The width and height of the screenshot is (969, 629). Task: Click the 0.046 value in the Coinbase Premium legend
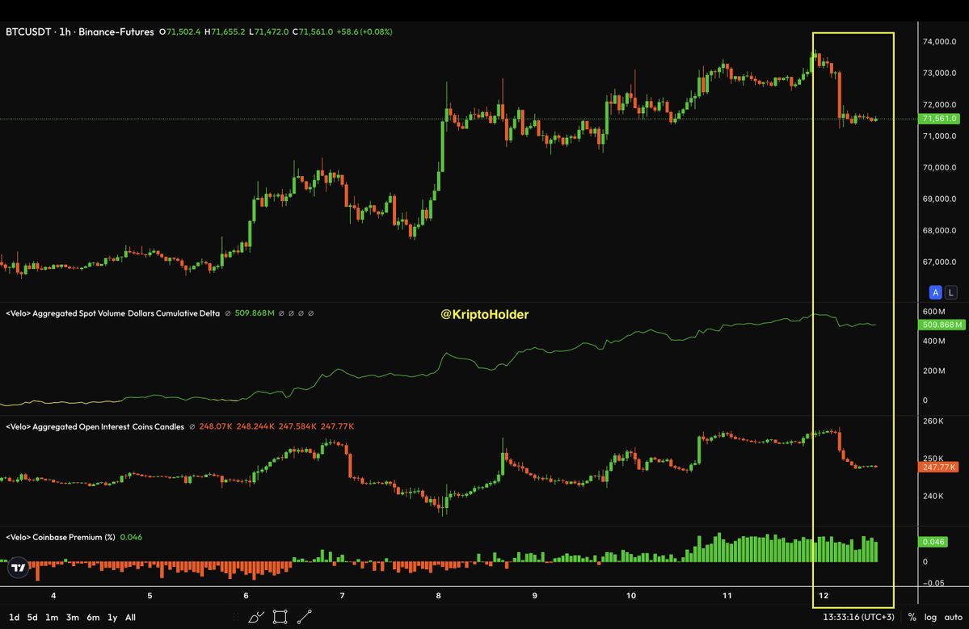pyautogui.click(x=131, y=537)
